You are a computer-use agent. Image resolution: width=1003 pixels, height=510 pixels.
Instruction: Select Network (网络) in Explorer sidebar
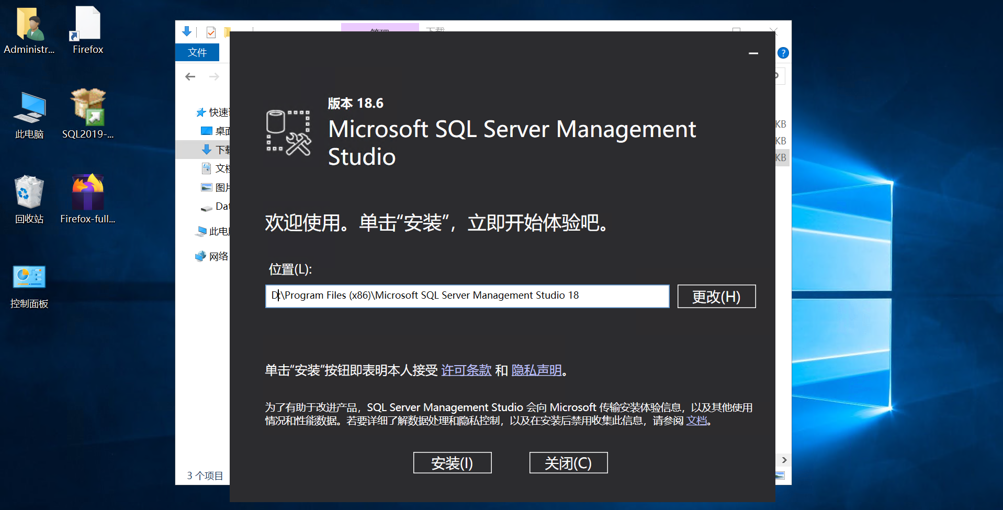pyautogui.click(x=212, y=256)
